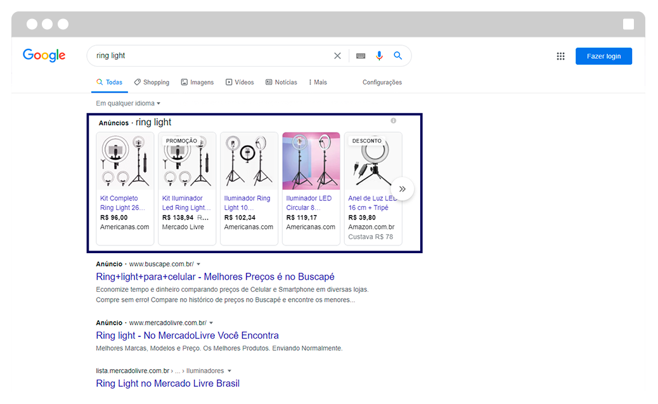Click the PROMOÇÃO badge
The height and width of the screenshot is (404, 658).
point(181,141)
